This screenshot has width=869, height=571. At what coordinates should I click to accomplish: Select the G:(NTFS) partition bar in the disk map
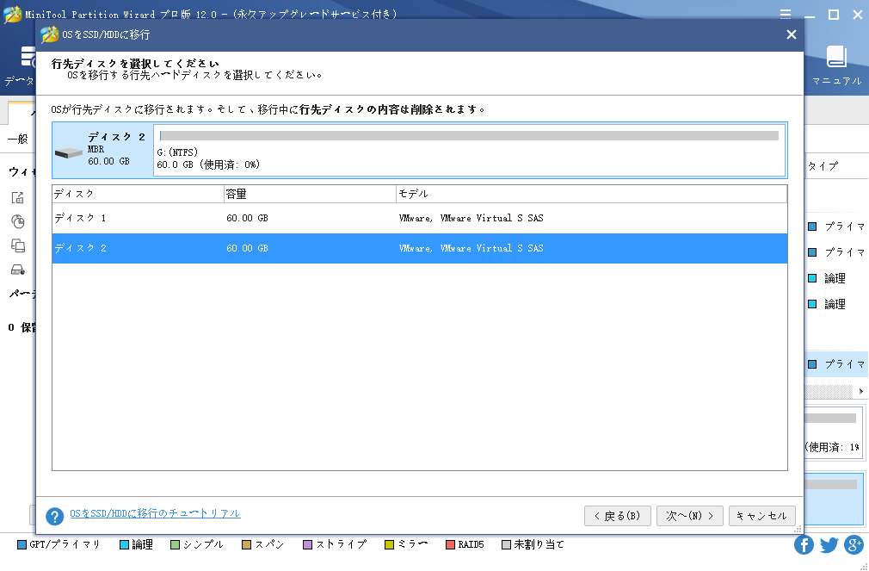470,151
